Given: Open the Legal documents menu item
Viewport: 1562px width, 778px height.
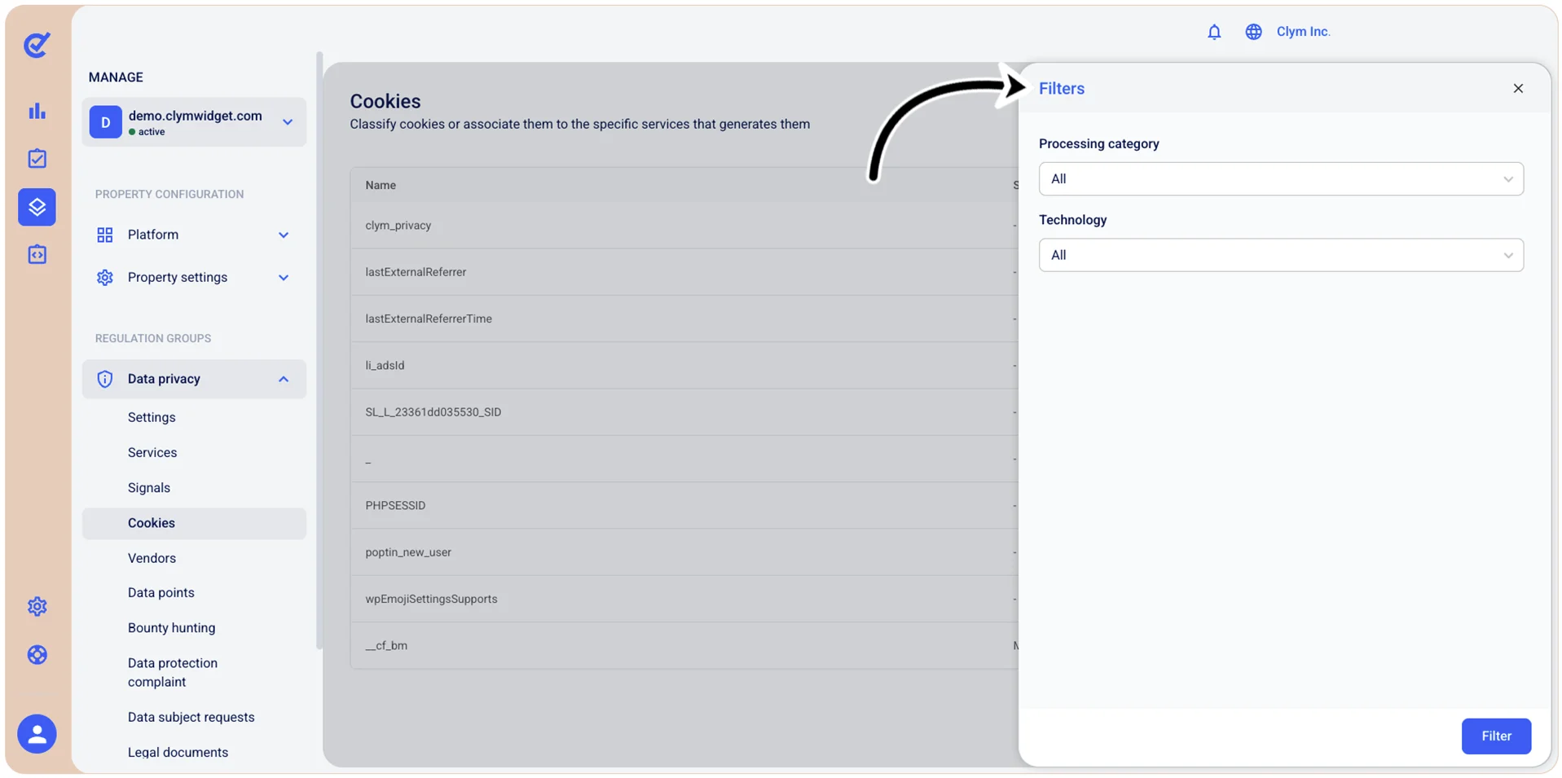Looking at the screenshot, I should coord(178,752).
